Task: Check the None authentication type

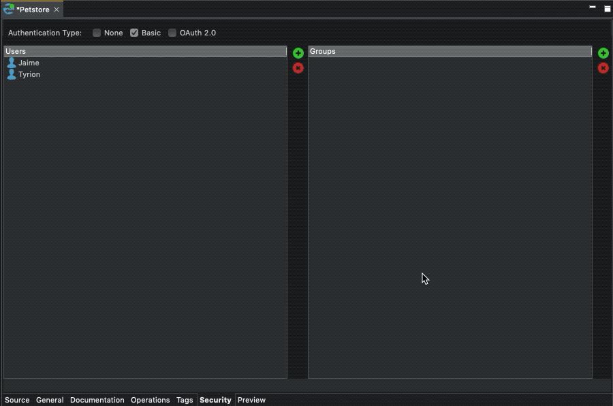Action: [x=97, y=33]
